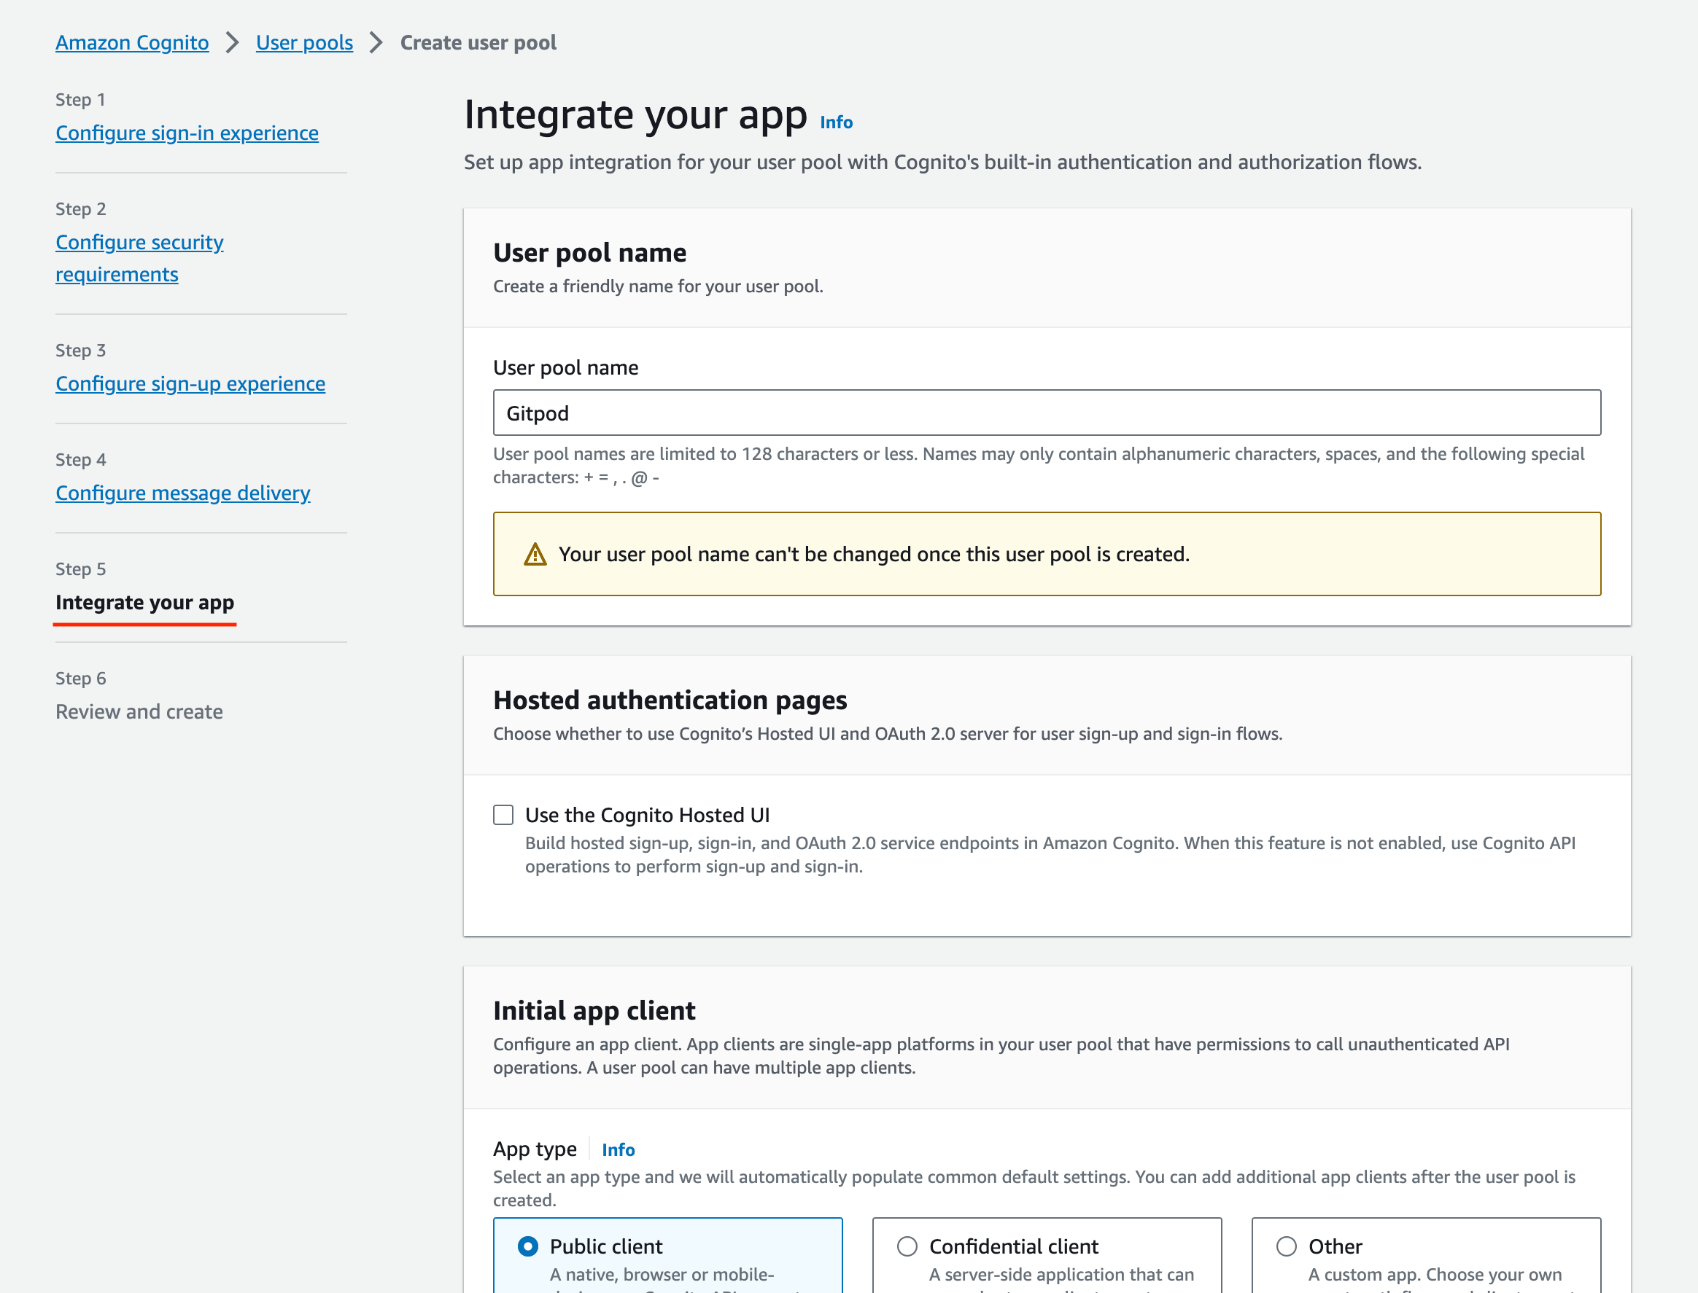Navigate to User pools breadcrumb

[304, 42]
